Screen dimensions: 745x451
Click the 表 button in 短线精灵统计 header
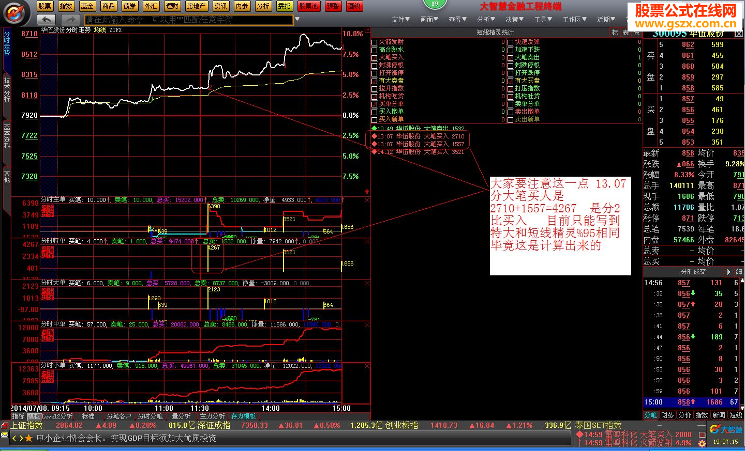pyautogui.click(x=625, y=32)
